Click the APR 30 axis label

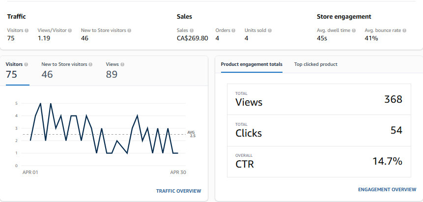click(178, 173)
